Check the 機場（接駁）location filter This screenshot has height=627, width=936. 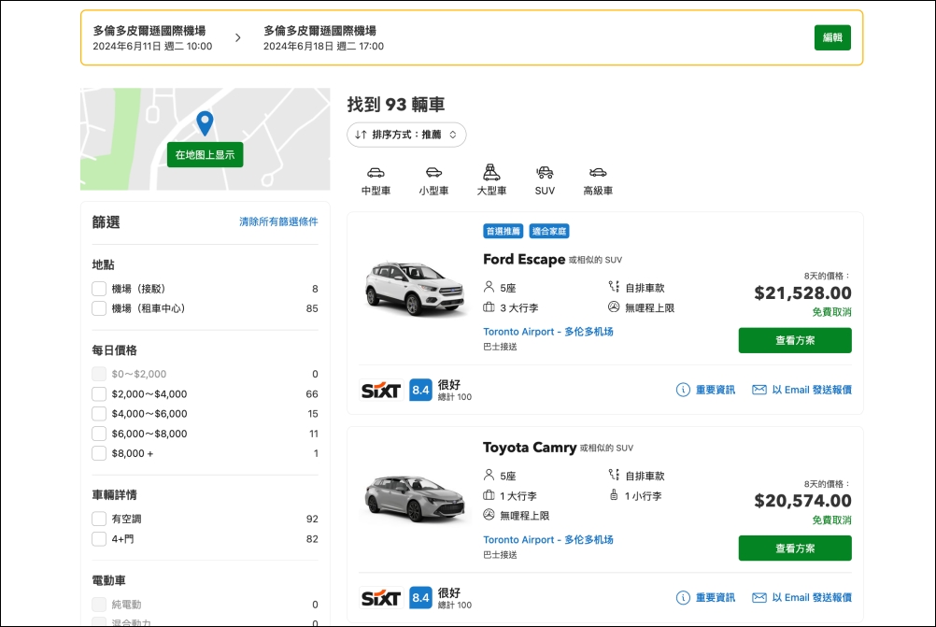tap(99, 289)
